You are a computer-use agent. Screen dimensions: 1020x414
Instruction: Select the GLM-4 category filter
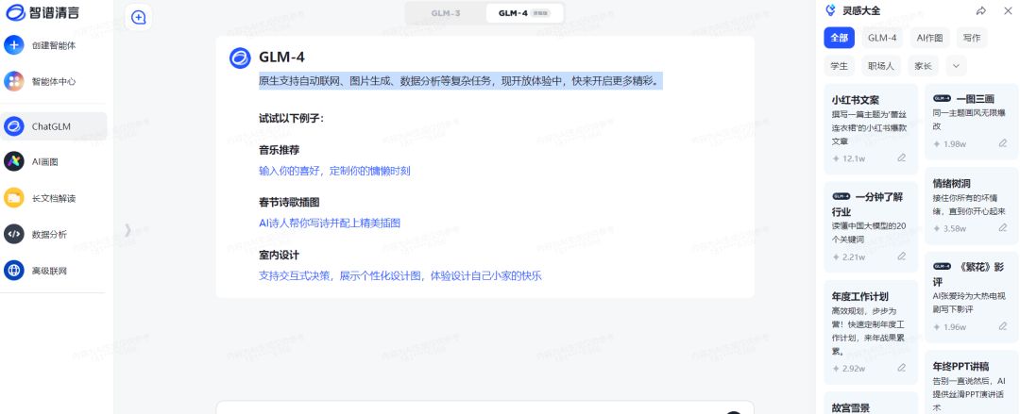[x=882, y=38]
